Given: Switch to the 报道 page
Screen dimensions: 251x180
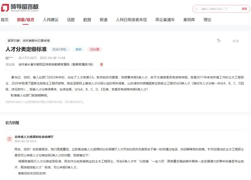Looking at the screenshot, I should pyautogui.click(x=103, y=20).
